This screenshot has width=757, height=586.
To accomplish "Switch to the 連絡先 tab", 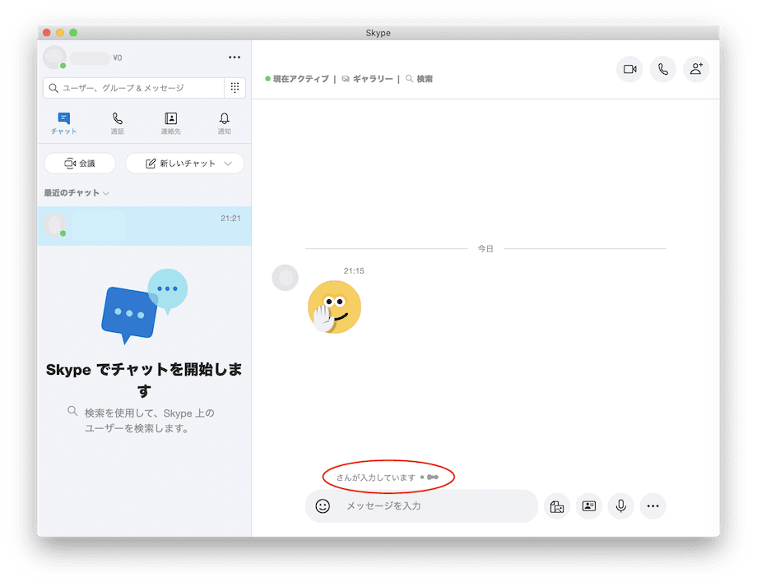I will coord(171,123).
